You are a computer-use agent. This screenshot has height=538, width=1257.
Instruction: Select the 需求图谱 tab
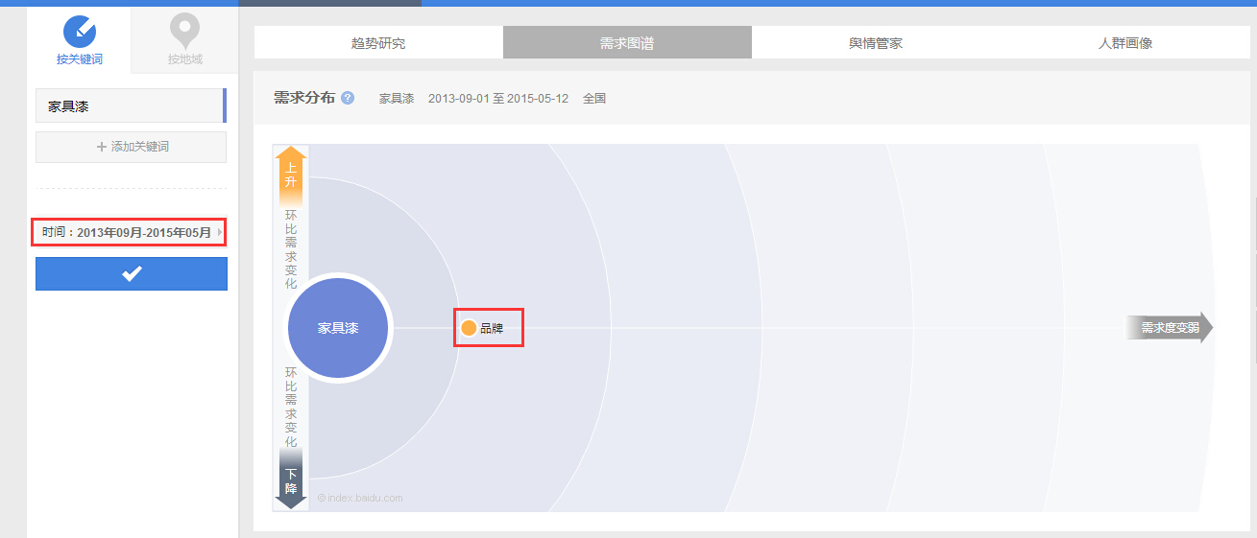pos(627,43)
